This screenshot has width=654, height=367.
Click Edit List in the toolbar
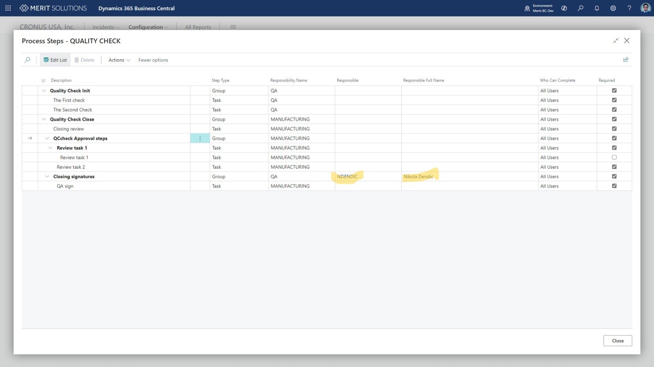(x=55, y=60)
